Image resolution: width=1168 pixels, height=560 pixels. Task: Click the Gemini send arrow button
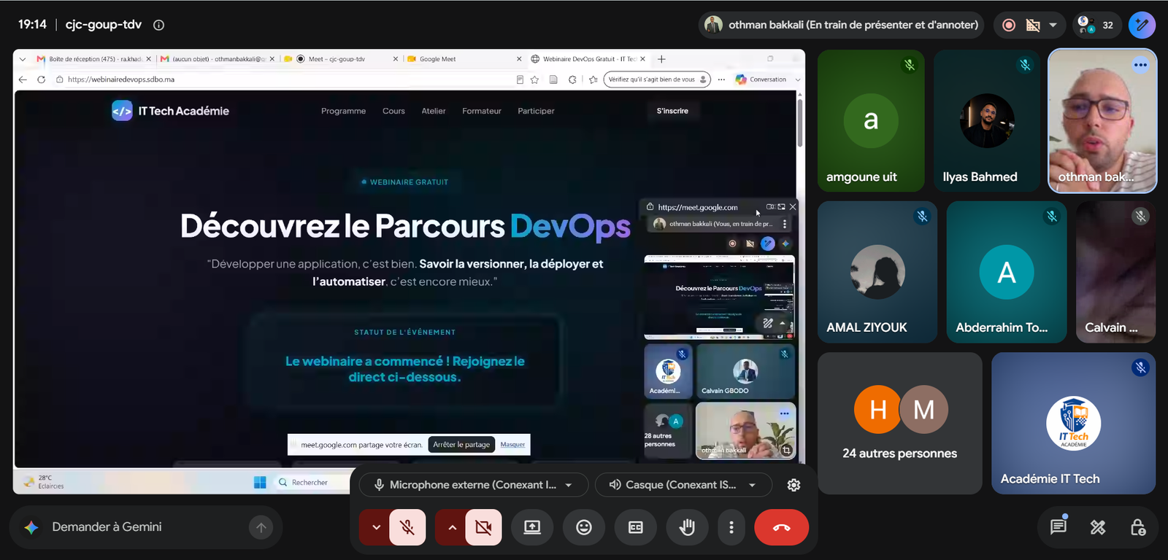pyautogui.click(x=261, y=527)
